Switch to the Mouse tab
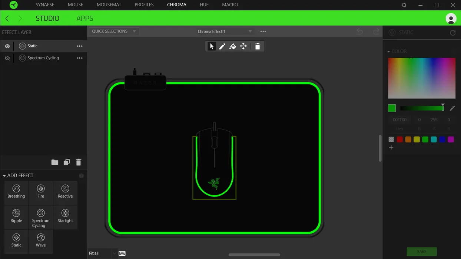 pyautogui.click(x=76, y=5)
